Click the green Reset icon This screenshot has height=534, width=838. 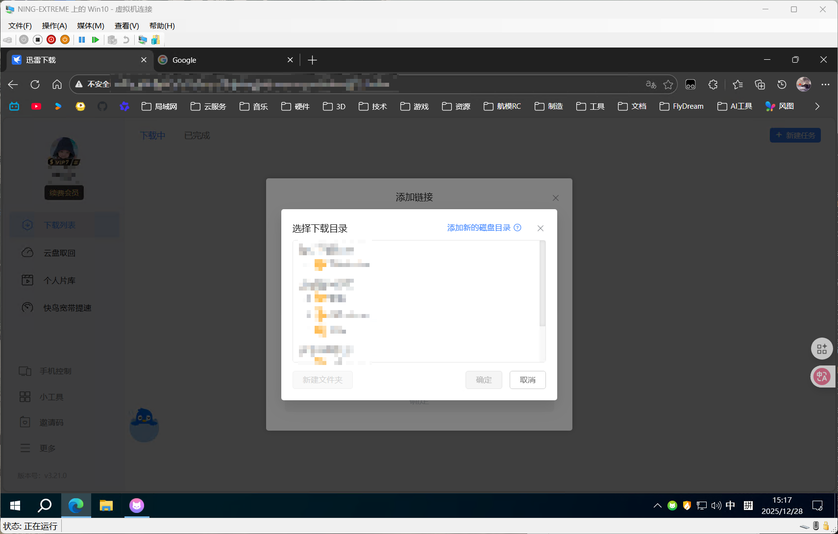(x=96, y=40)
